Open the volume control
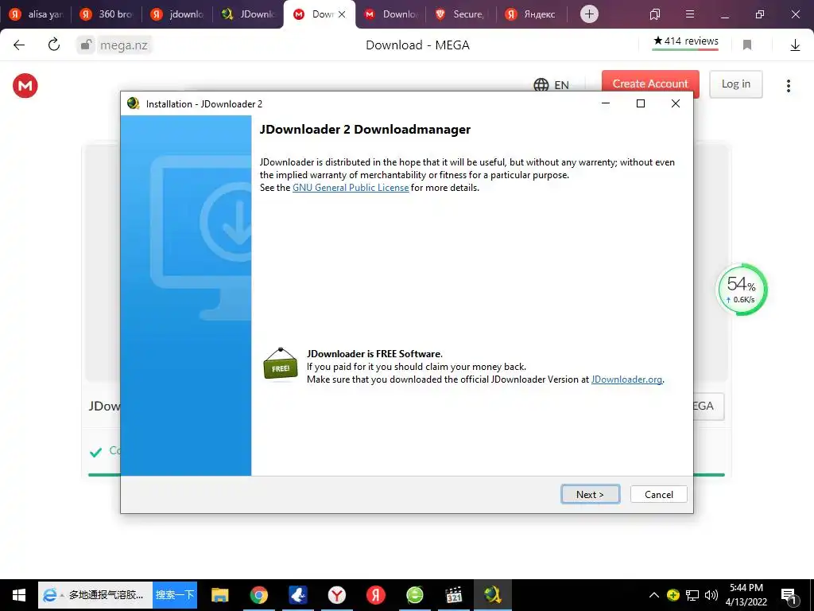This screenshot has height=611, width=814. point(711,595)
